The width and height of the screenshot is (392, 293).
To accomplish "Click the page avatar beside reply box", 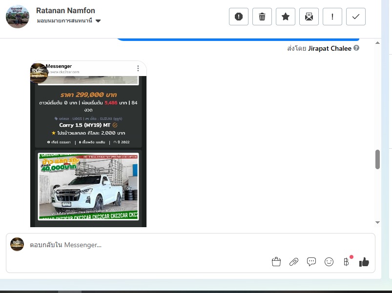I will tap(17, 244).
